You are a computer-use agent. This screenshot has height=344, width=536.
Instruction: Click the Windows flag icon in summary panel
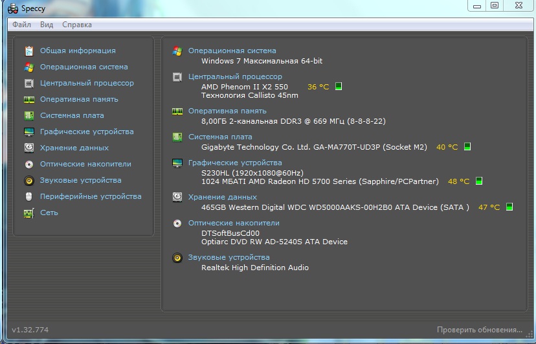tap(177, 51)
